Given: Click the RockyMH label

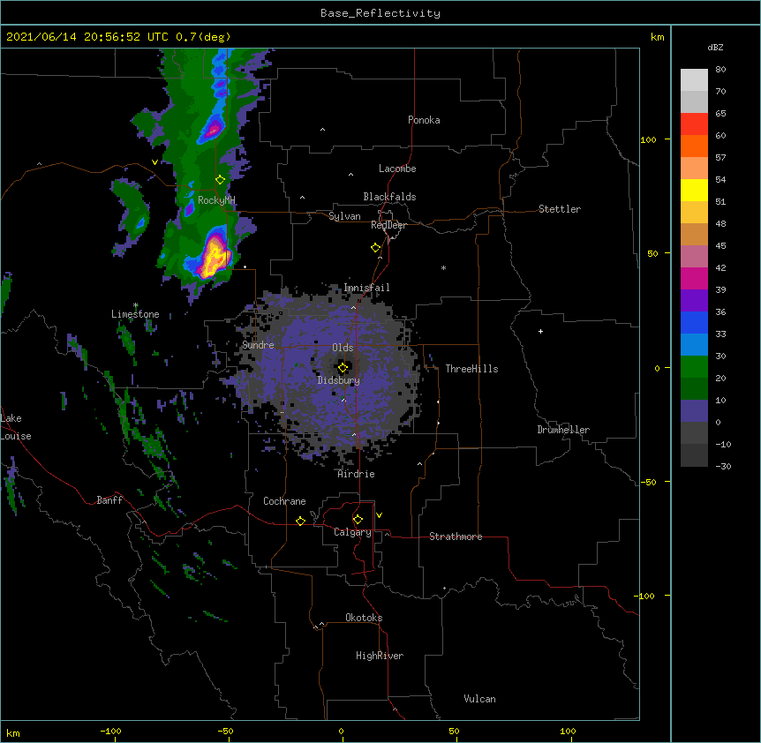Looking at the screenshot, I should pyautogui.click(x=216, y=200).
